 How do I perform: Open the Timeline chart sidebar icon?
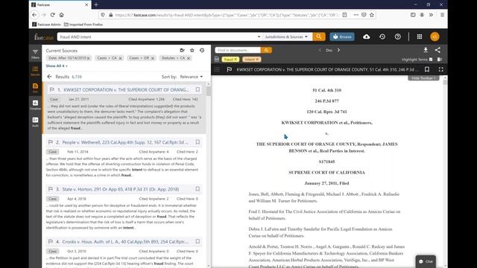pyautogui.click(x=35, y=104)
